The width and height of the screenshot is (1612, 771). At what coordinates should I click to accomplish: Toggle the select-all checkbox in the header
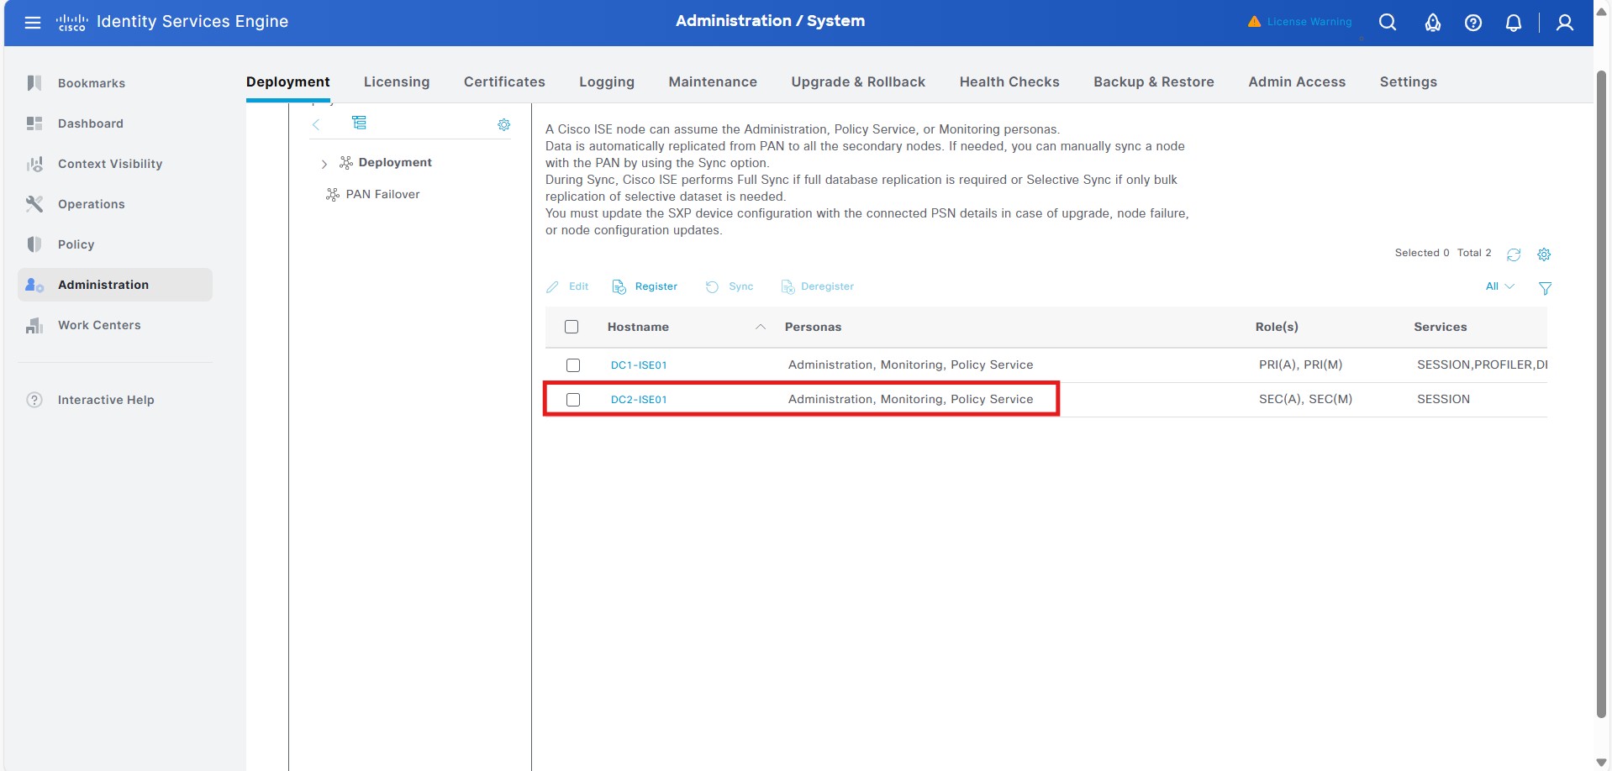(x=572, y=327)
